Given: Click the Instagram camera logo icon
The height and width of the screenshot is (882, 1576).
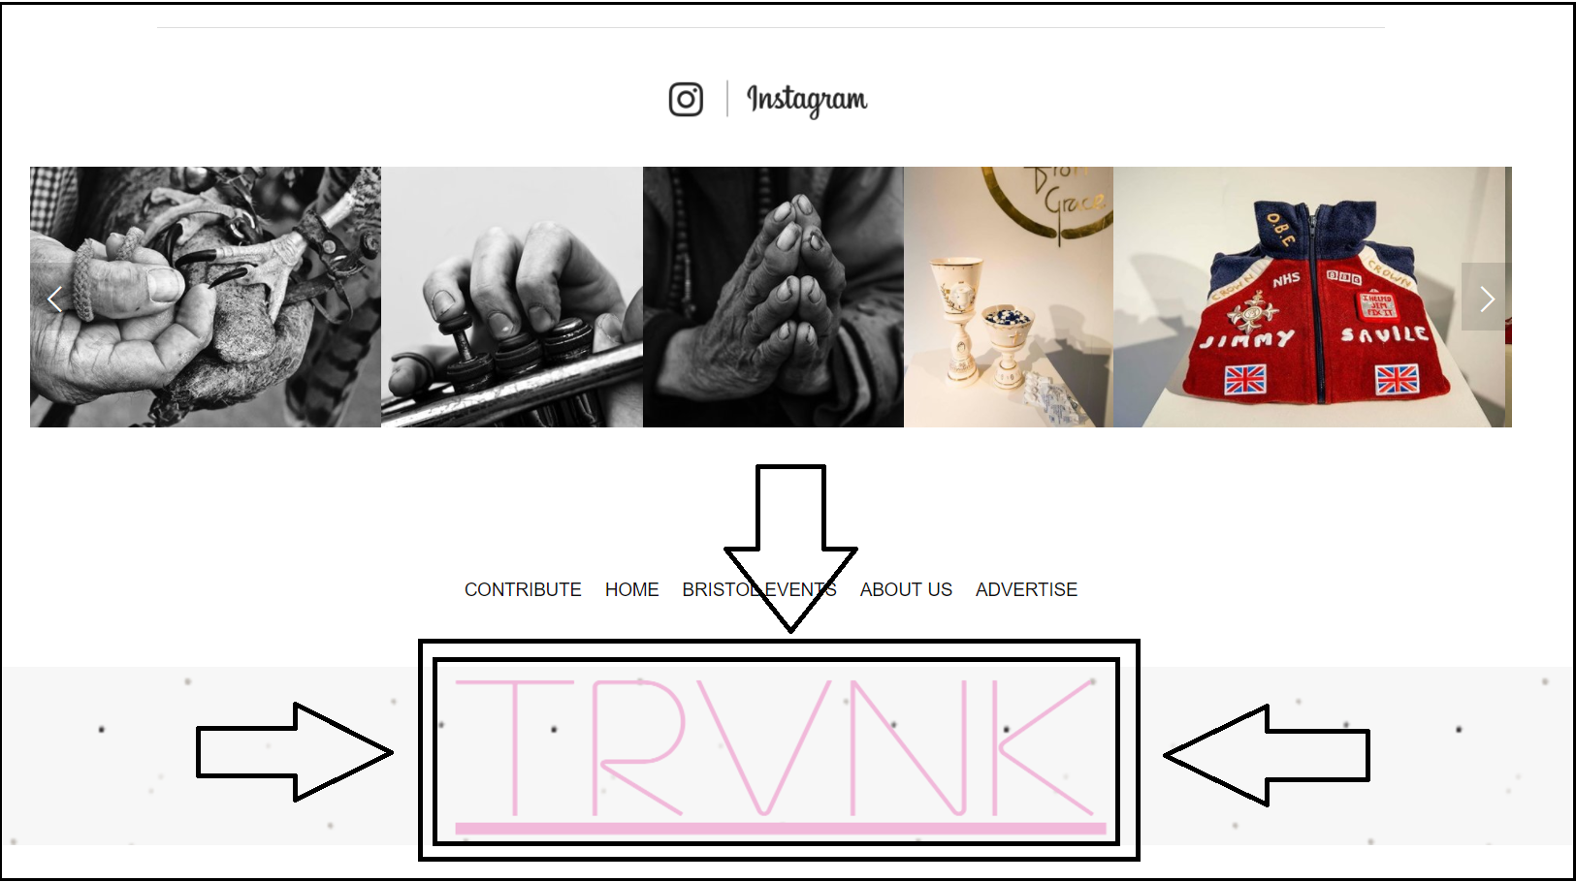Looking at the screenshot, I should (x=686, y=99).
